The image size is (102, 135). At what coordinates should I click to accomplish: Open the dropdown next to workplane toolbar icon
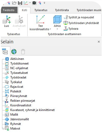(x=30, y=3)
